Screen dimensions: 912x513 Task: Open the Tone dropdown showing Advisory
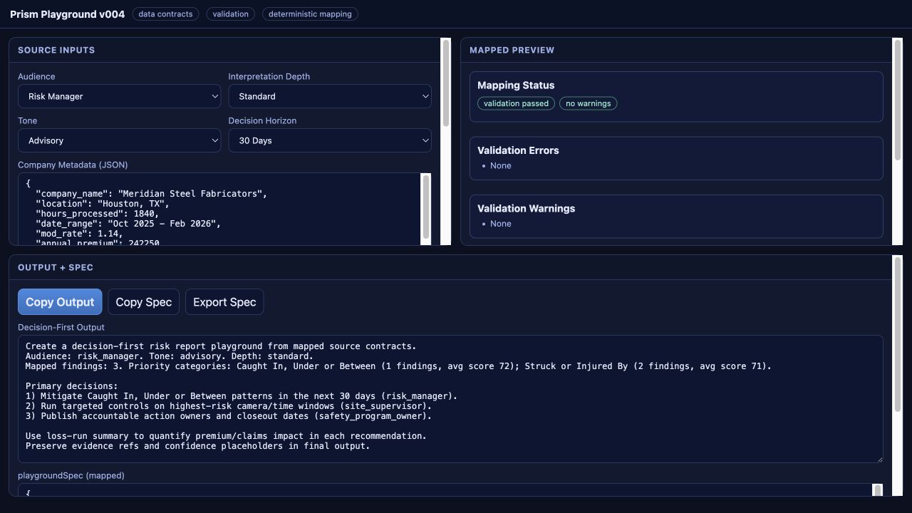[x=119, y=140]
